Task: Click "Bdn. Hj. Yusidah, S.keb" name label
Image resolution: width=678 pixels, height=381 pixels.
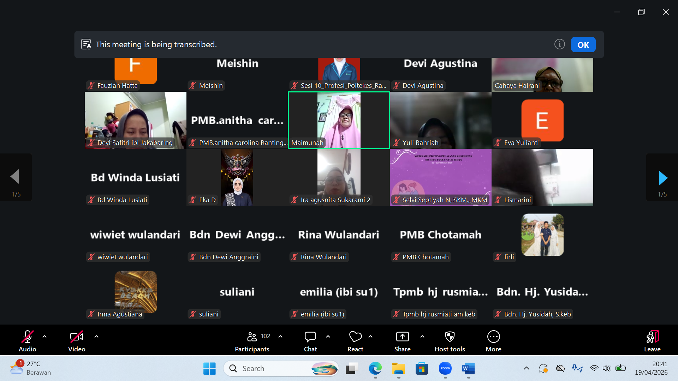Action: point(537,314)
